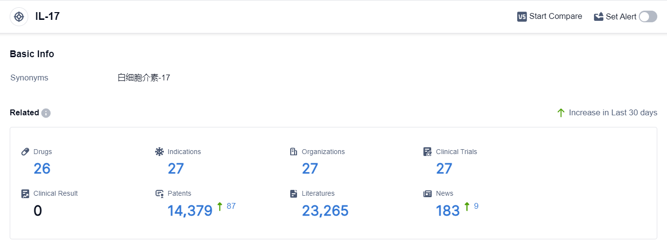Viewport: 667px width, 249px height.
Task: Click the Literatures document icon
Action: 294,194
